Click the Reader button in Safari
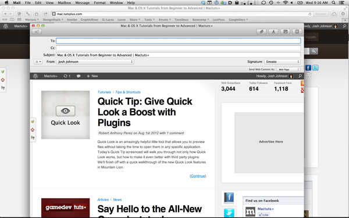 pyautogui.click(x=320, y=14)
